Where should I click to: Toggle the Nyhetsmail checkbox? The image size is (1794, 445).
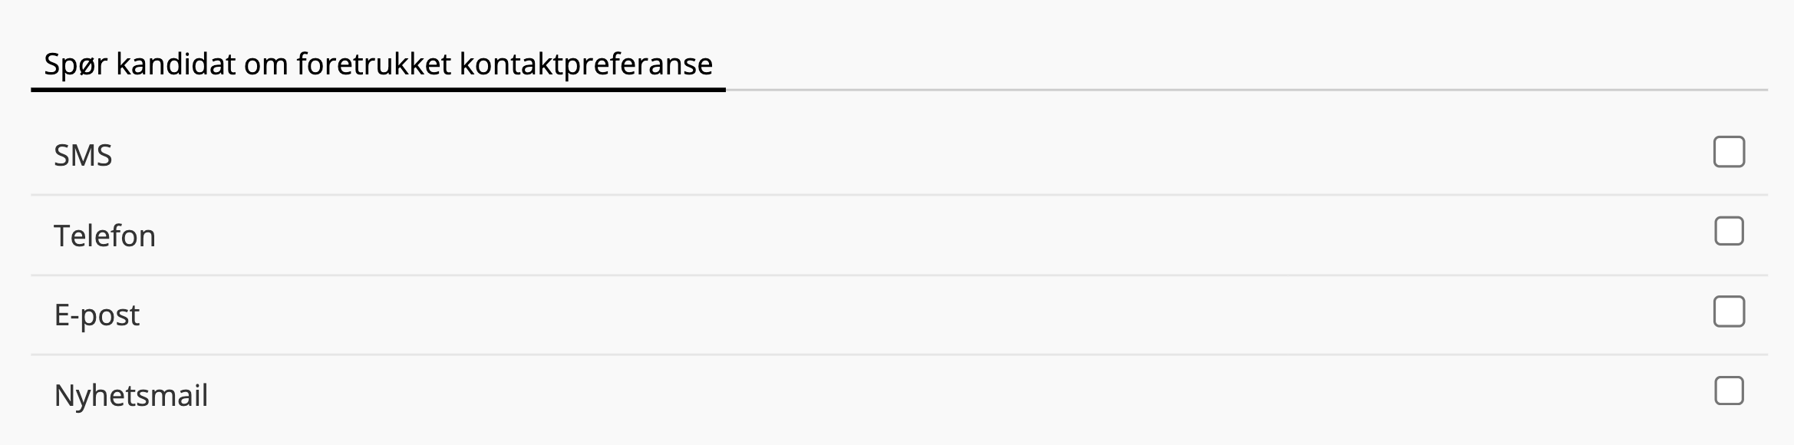(1729, 391)
